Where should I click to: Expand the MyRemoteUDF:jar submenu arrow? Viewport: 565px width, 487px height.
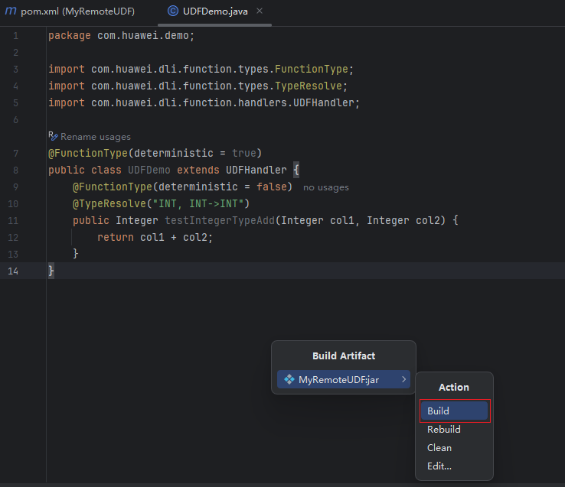click(403, 379)
